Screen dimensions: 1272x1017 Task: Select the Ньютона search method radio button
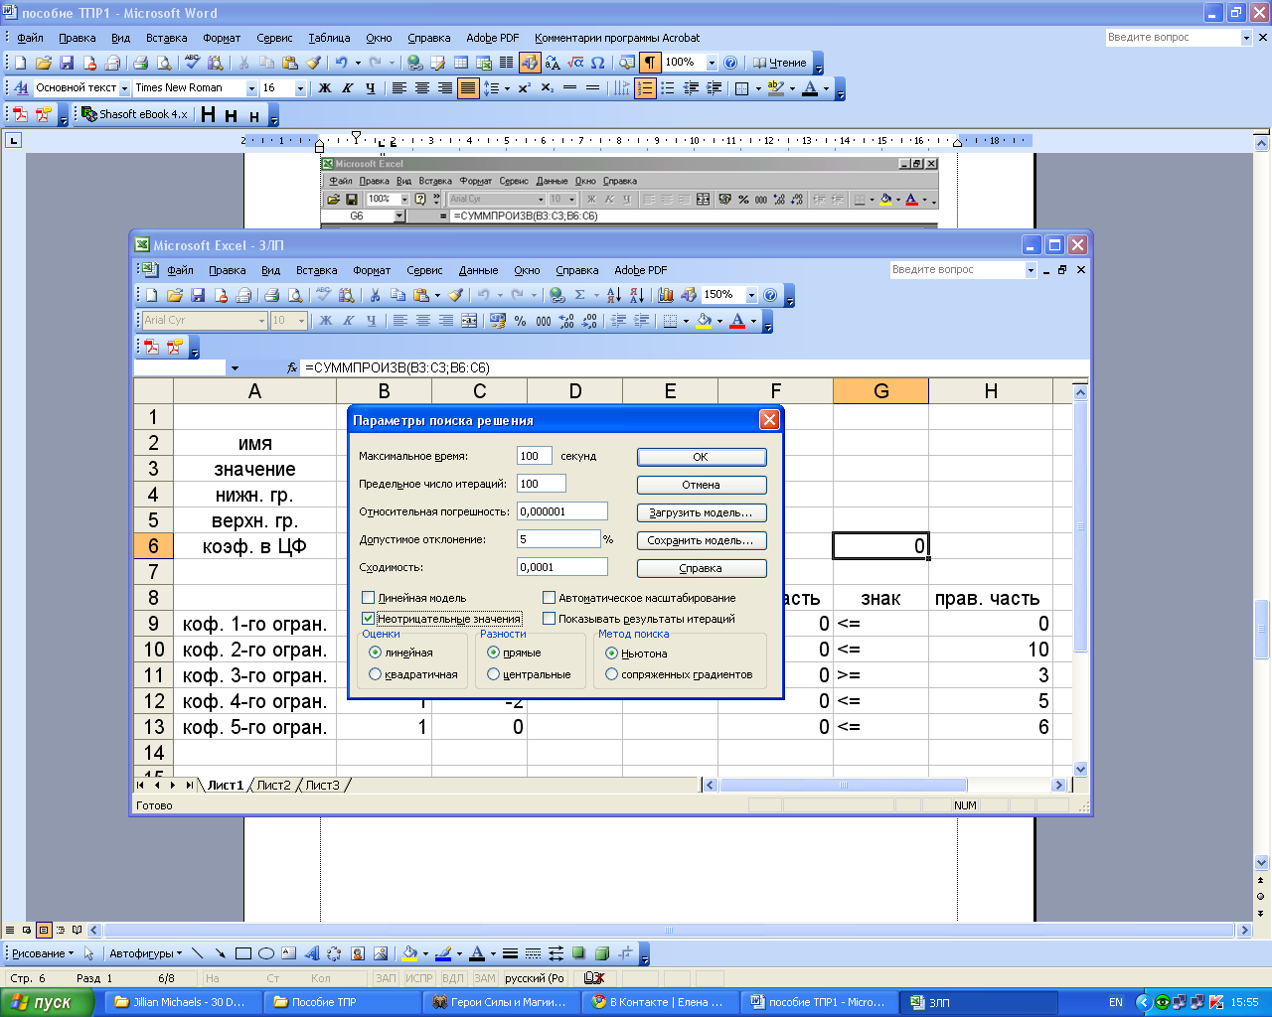(x=611, y=653)
